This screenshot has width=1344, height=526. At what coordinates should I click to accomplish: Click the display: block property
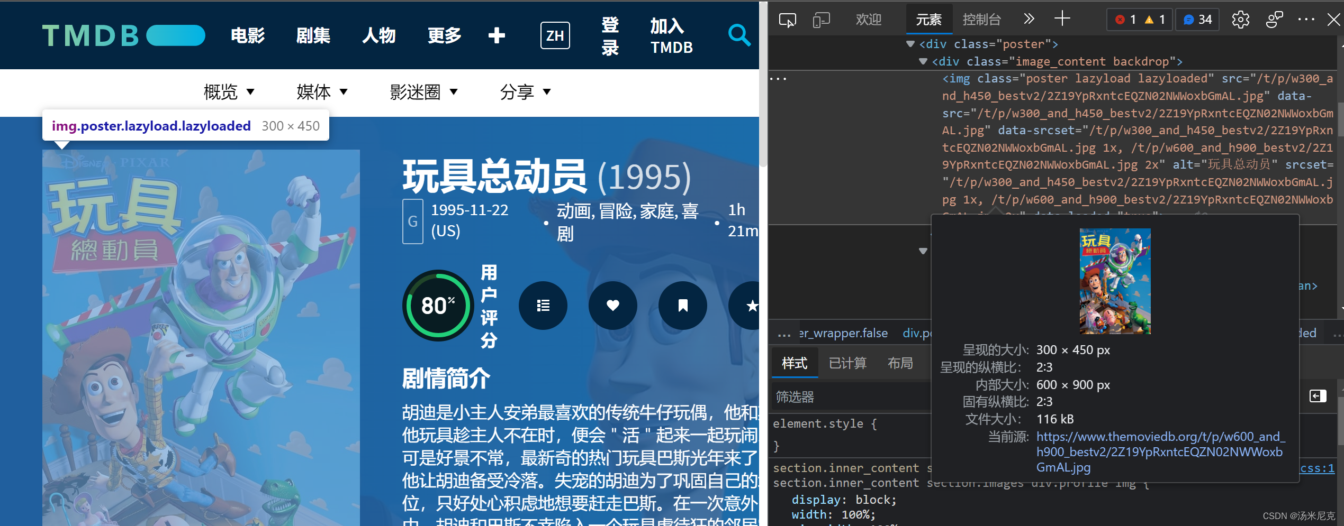pos(844,500)
